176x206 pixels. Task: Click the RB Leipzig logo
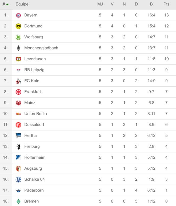tap(18, 70)
